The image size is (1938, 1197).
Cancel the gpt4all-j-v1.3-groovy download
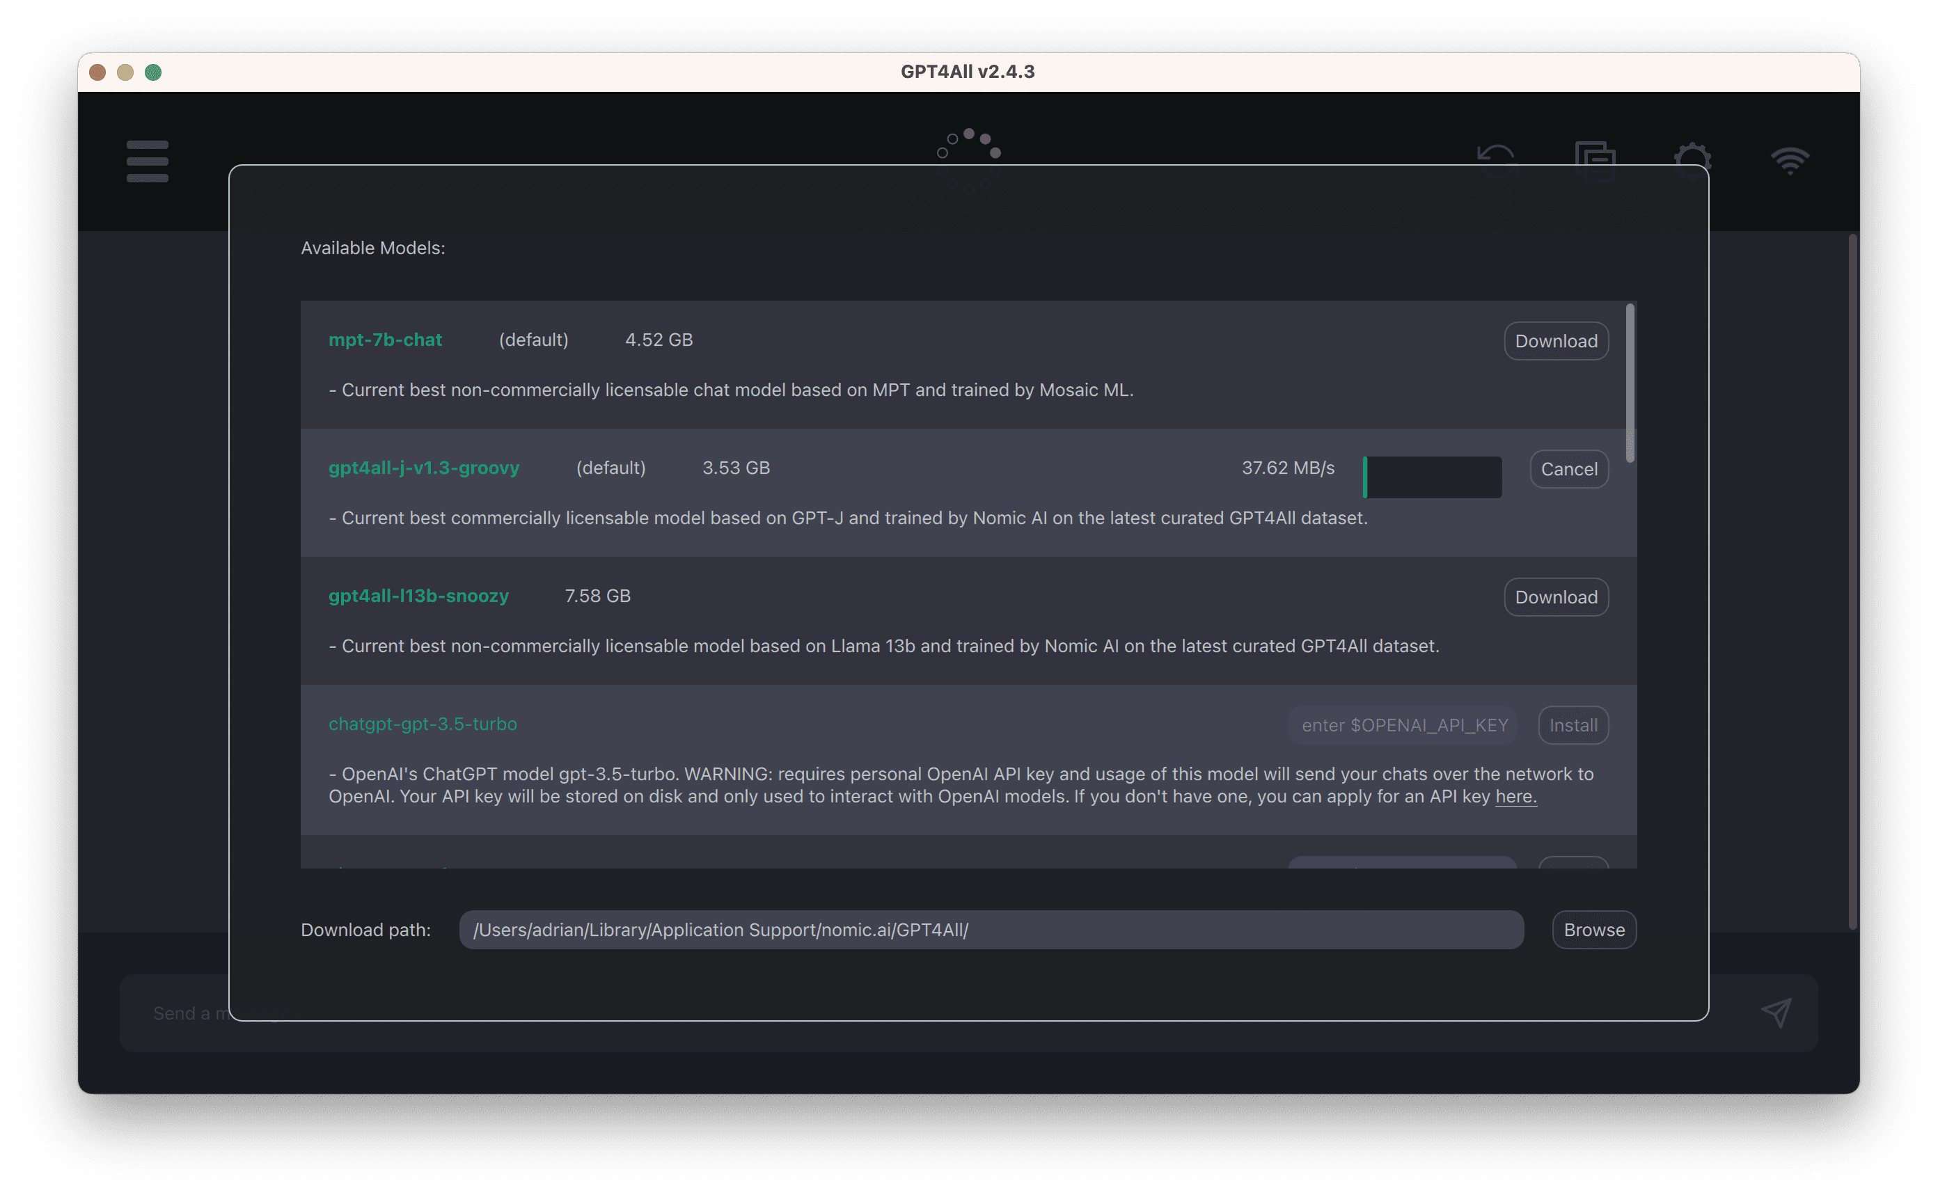1568,470
